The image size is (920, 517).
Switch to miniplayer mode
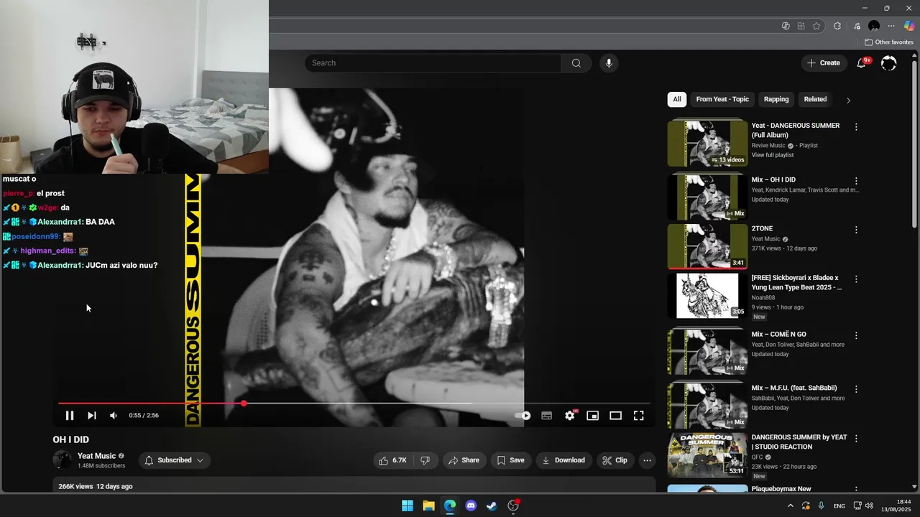[593, 415]
